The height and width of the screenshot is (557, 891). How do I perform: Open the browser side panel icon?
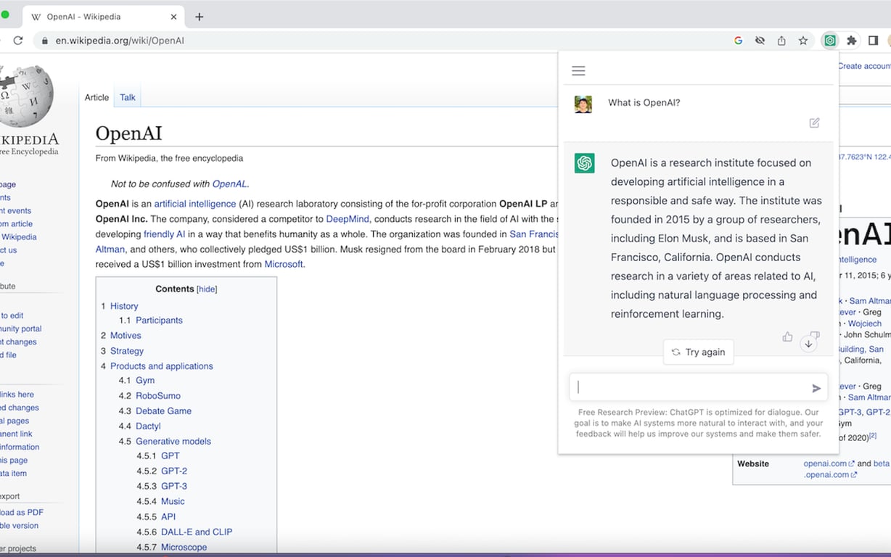(x=873, y=41)
